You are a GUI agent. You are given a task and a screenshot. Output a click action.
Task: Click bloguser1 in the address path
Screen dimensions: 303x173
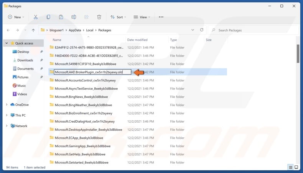pos(56,30)
